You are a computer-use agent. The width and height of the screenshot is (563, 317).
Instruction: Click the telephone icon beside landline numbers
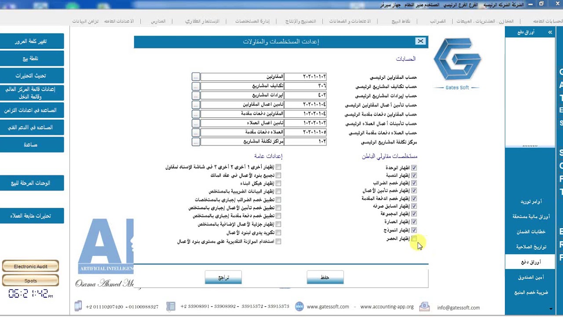pyautogui.click(x=170, y=306)
